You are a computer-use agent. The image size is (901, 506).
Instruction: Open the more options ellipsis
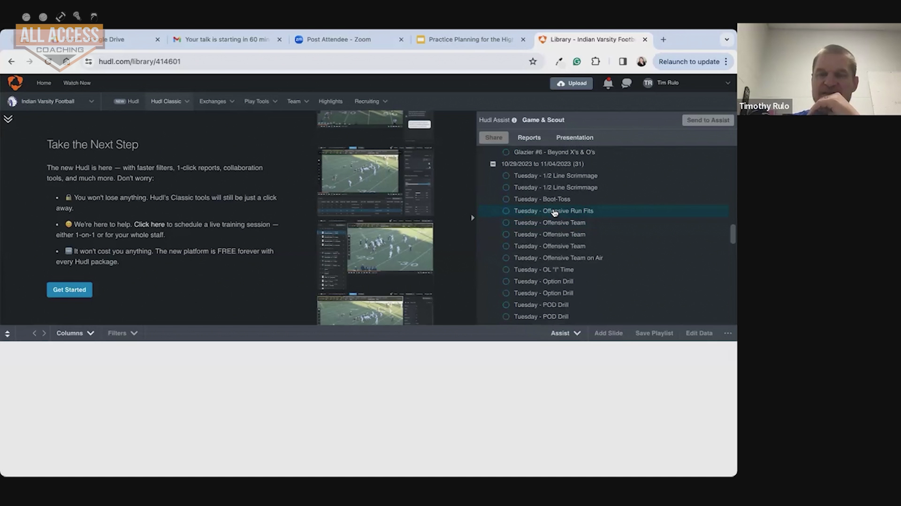[x=727, y=333]
